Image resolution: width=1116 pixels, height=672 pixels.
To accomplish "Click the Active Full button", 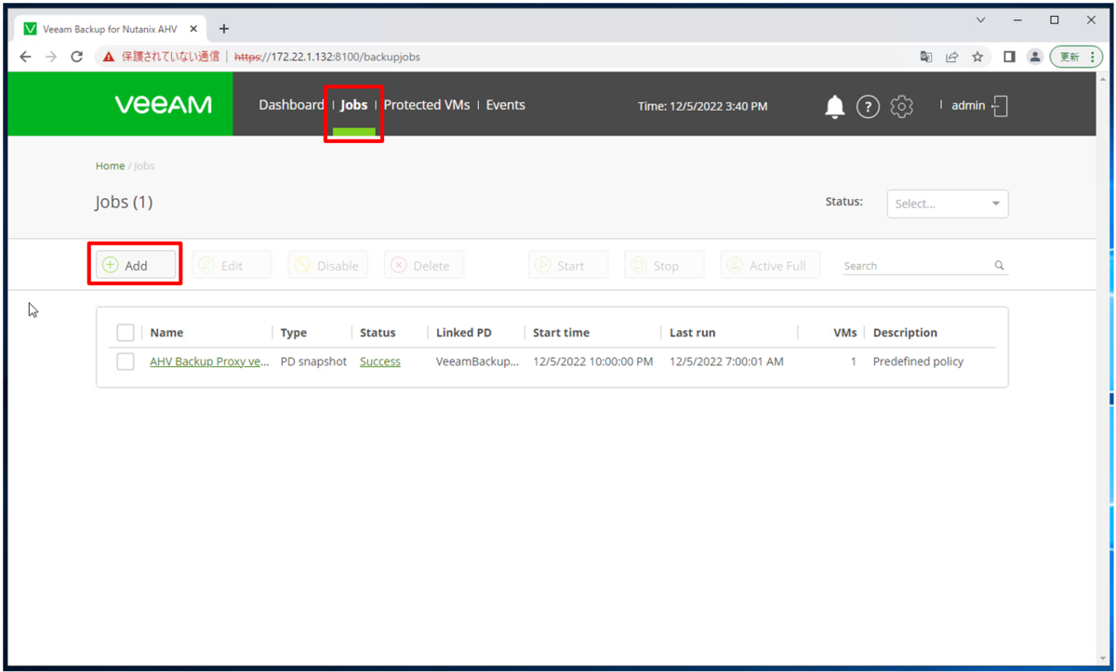I will pyautogui.click(x=769, y=265).
